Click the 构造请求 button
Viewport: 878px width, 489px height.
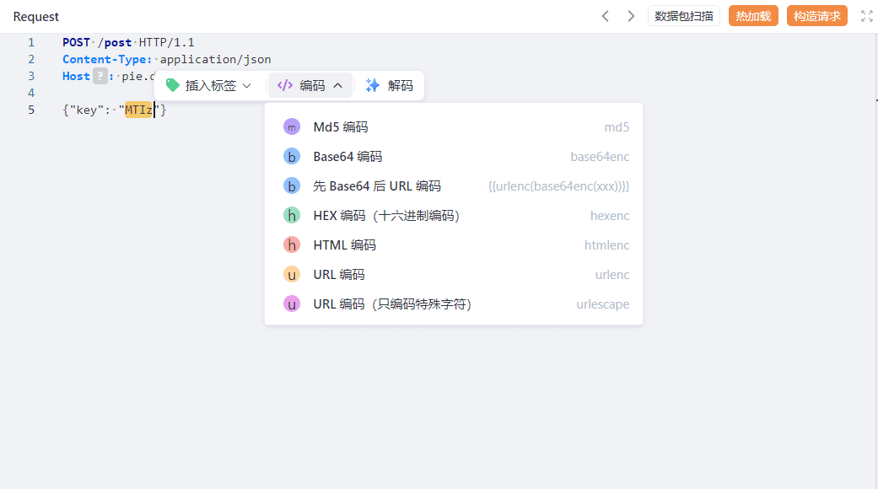click(x=816, y=16)
